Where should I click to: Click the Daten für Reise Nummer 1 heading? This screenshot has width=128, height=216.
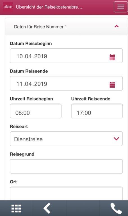click(40, 27)
